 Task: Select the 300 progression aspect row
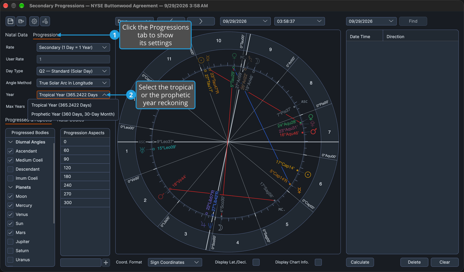pos(85,203)
